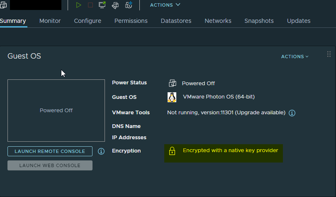
Task: Take a snapshot with clock icon
Action: [129, 5]
